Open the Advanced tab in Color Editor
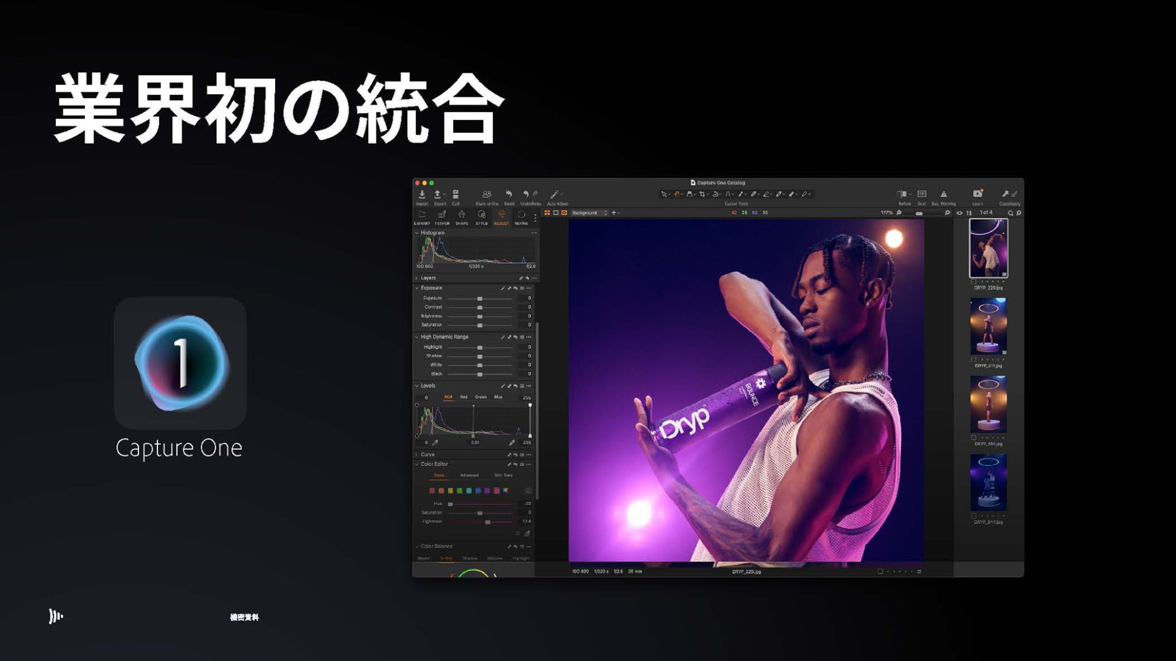Screen dimensions: 1176x661 [469, 476]
